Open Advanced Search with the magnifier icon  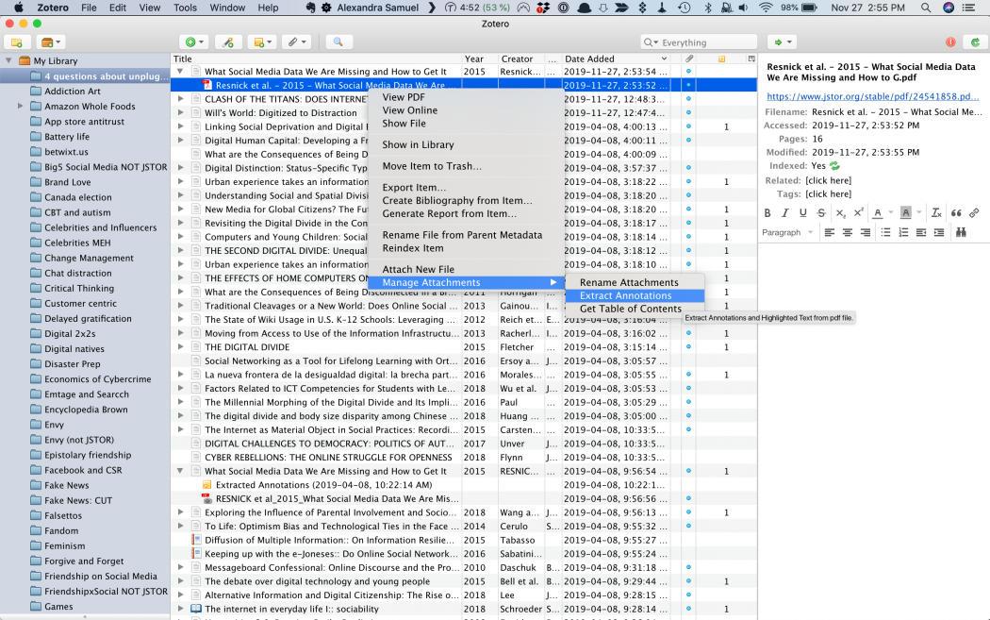click(338, 42)
